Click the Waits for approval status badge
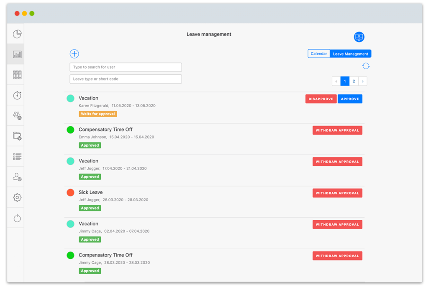The image size is (431, 287). (x=97, y=114)
